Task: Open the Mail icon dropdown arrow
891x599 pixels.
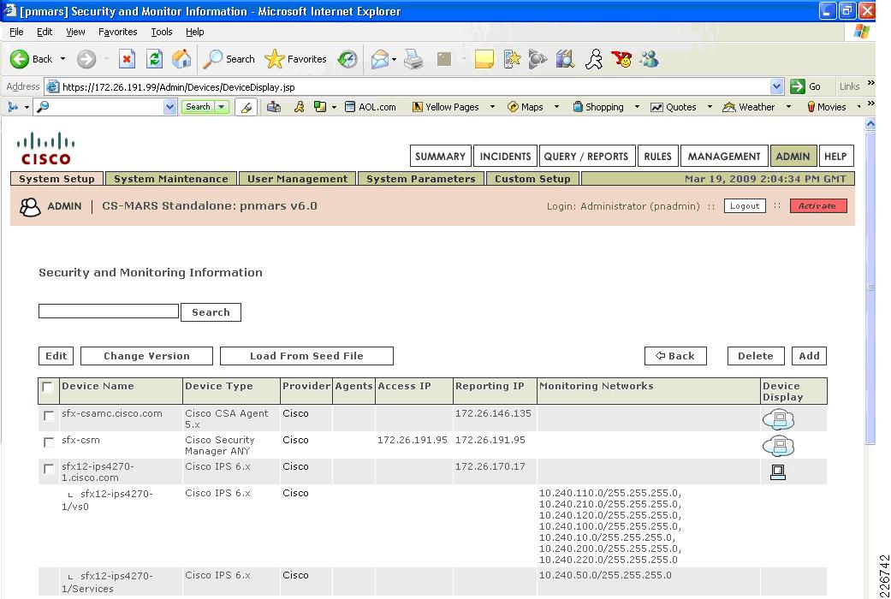Action: (394, 59)
